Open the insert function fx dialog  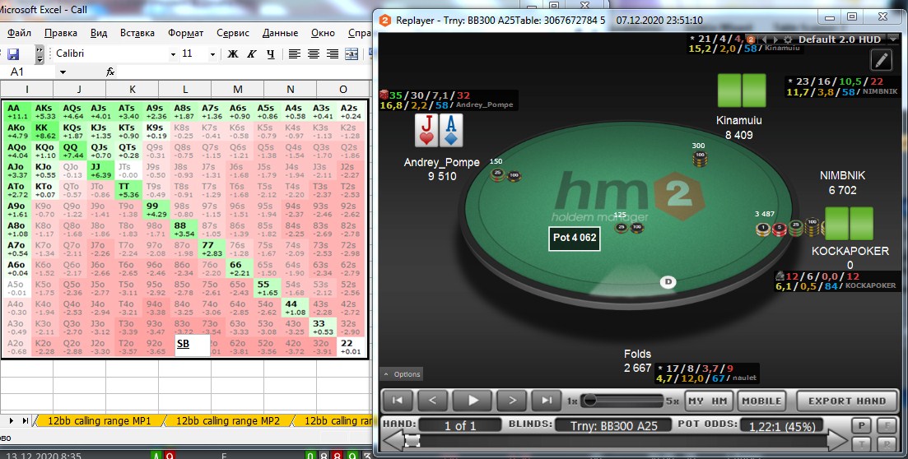pyautogui.click(x=110, y=72)
